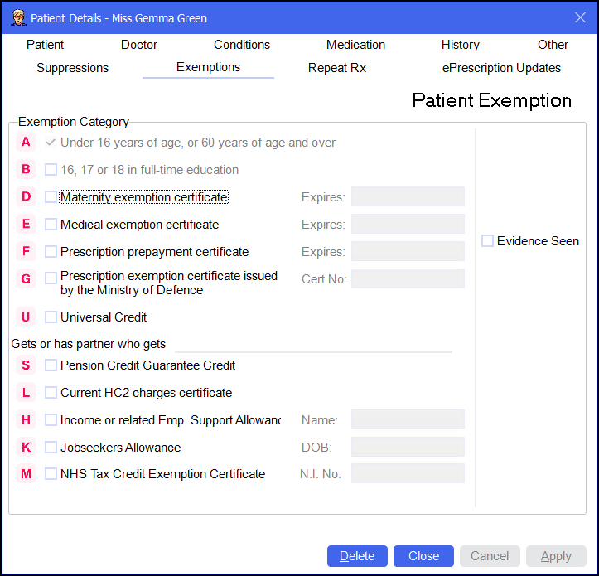The height and width of the screenshot is (576, 599).
Task: Close the Patient Details window
Action: (x=580, y=17)
